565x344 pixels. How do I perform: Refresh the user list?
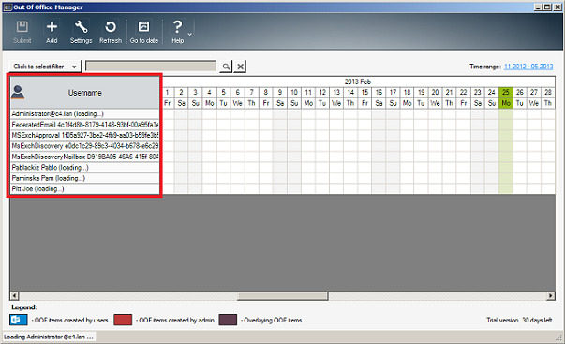pyautogui.click(x=111, y=32)
